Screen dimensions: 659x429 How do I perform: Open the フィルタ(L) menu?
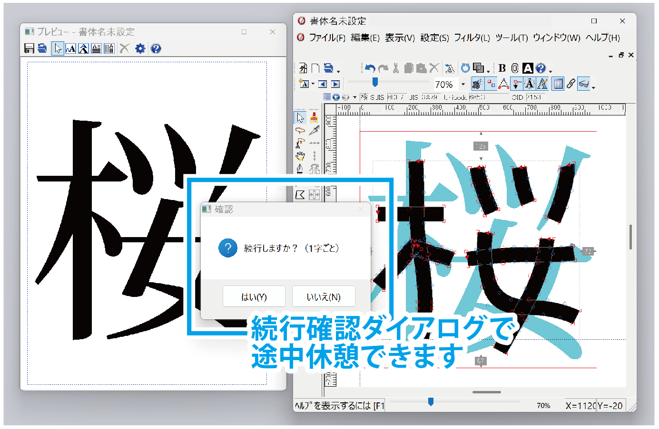point(472,38)
